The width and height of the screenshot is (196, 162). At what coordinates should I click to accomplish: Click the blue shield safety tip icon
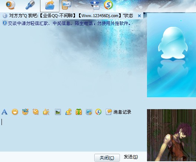coord(4,23)
